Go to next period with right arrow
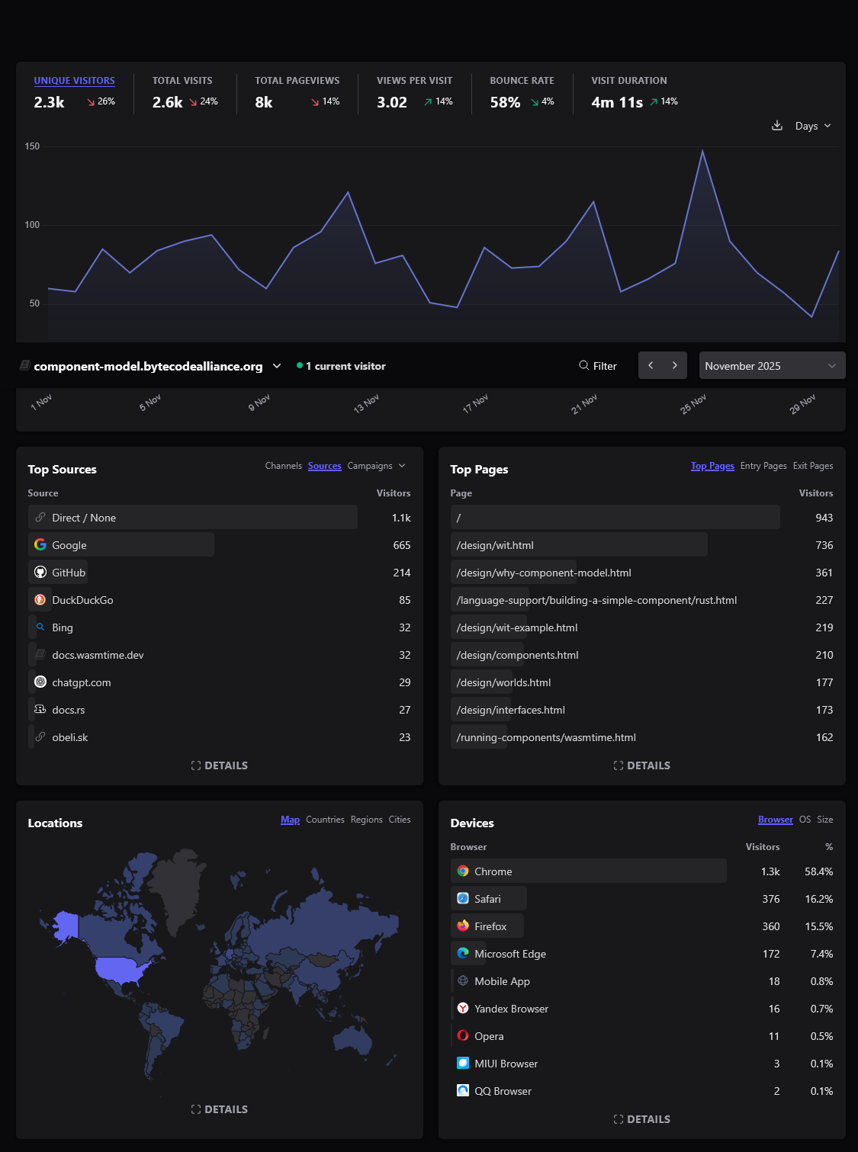Image resolution: width=858 pixels, height=1152 pixels. [x=675, y=366]
